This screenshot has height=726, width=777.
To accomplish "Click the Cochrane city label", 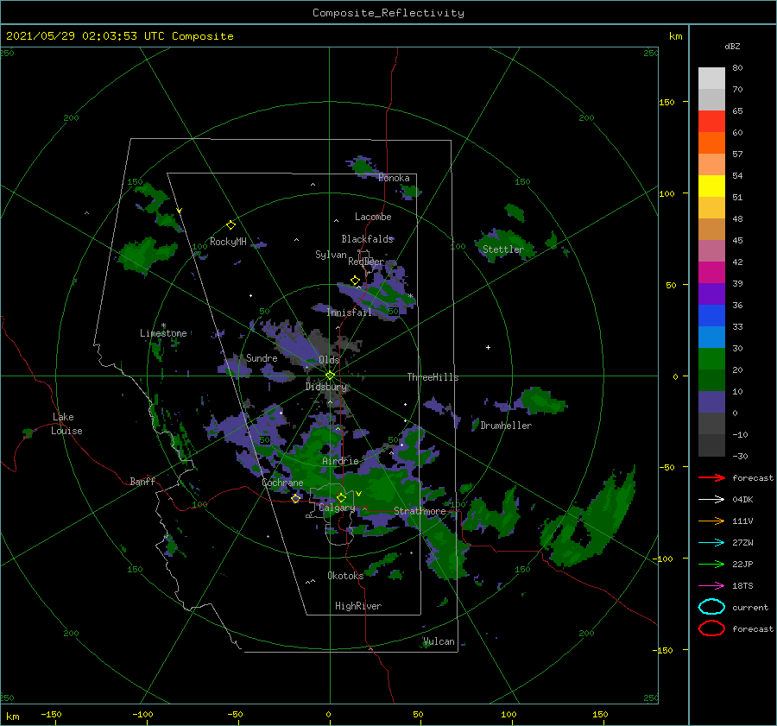I will tap(282, 483).
